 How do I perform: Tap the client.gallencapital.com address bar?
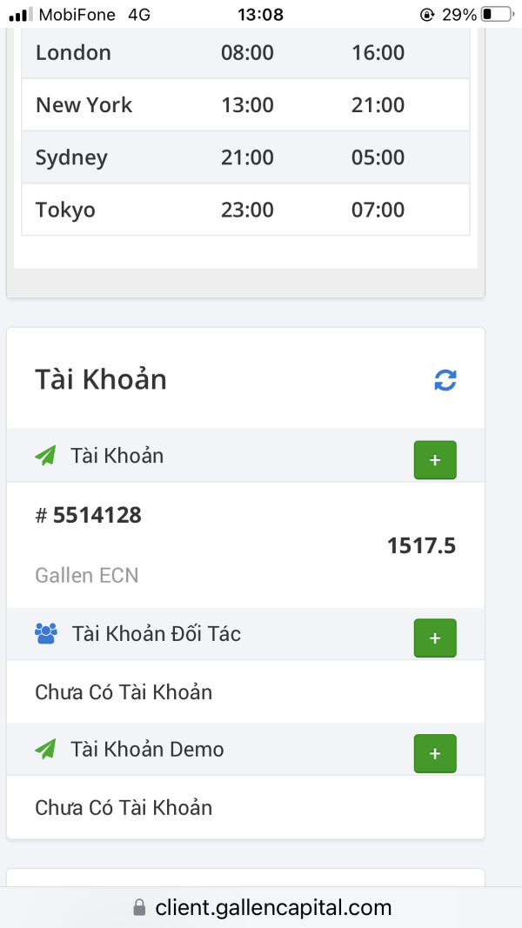[273, 908]
